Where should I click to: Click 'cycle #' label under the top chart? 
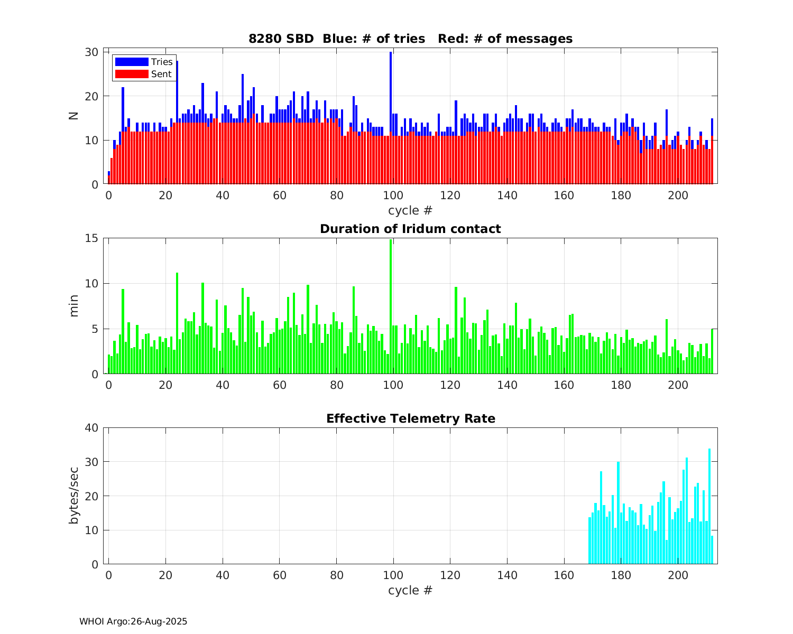[410, 210]
